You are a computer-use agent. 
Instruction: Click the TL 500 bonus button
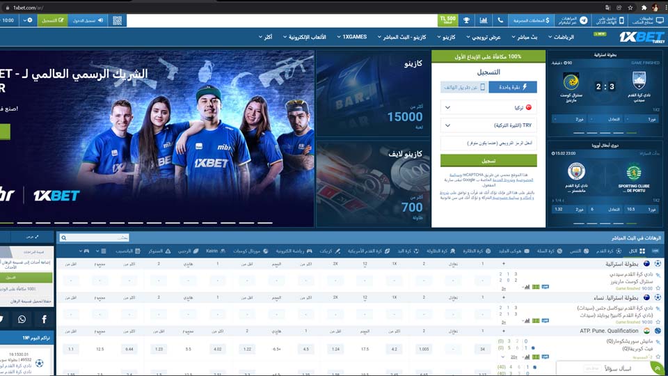coord(447,20)
